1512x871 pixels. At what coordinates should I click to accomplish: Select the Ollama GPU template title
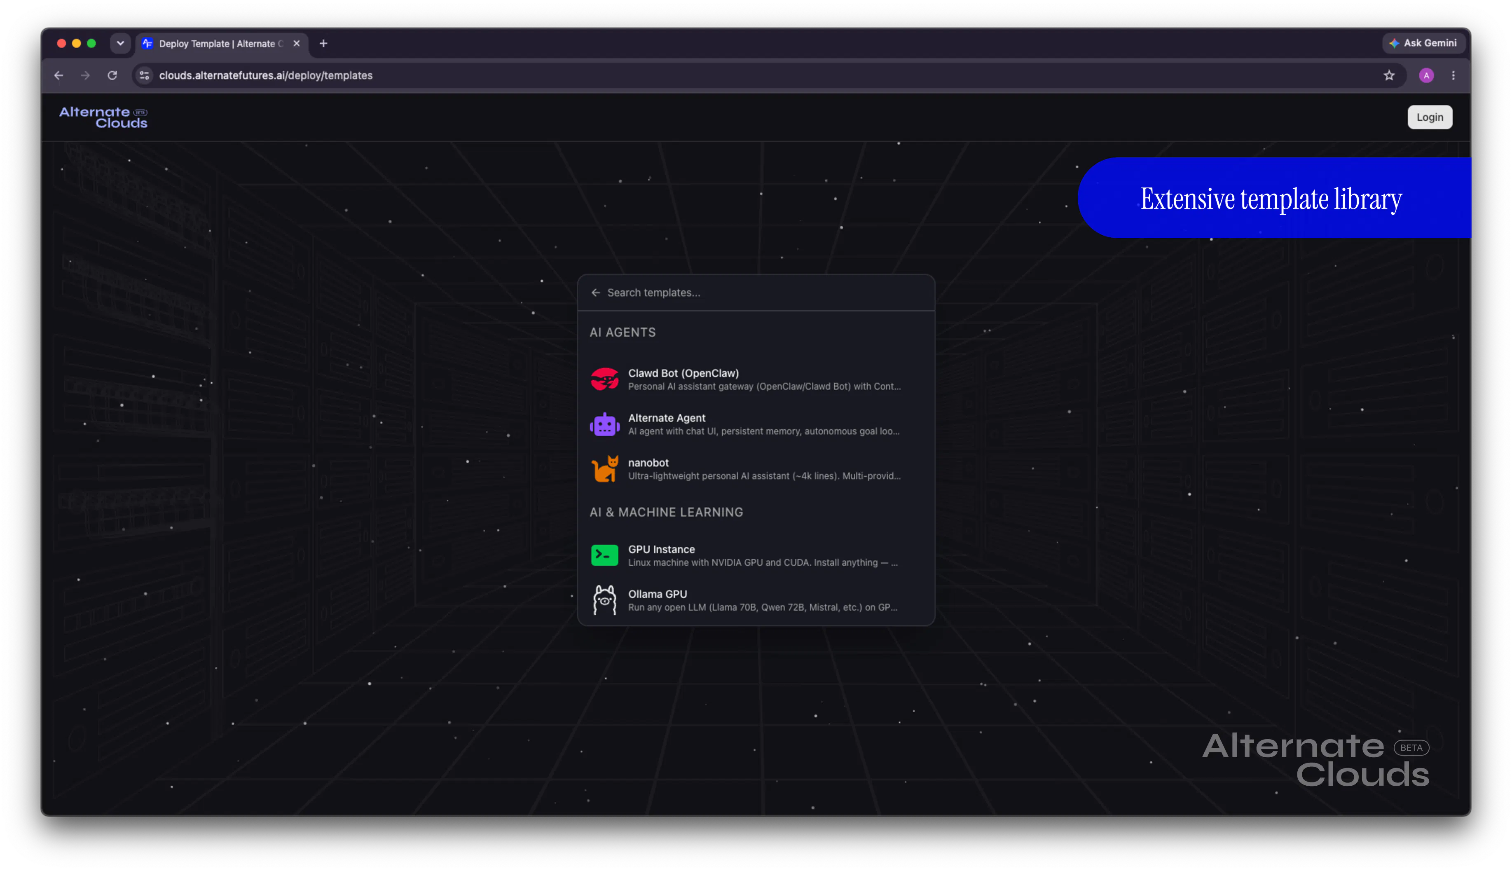point(657,594)
